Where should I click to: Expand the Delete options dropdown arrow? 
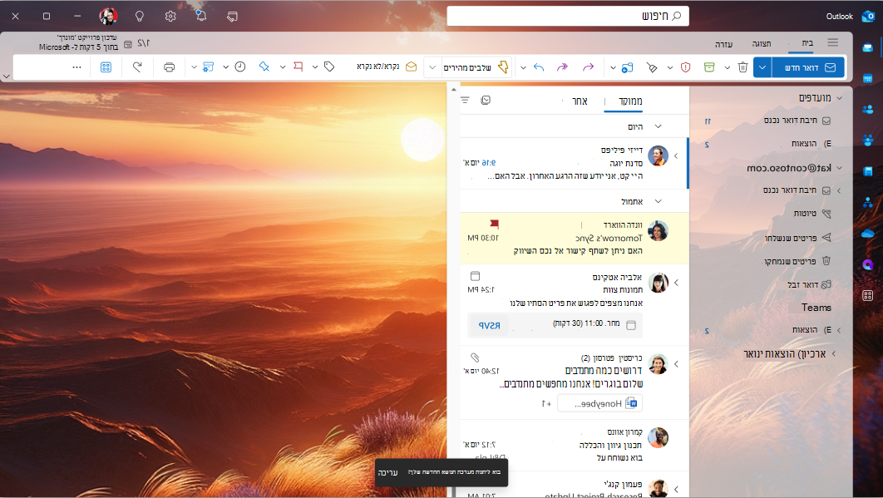[727, 67]
